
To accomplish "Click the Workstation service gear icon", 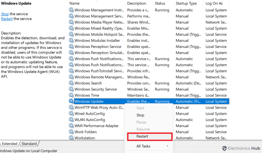I will point(71,138).
